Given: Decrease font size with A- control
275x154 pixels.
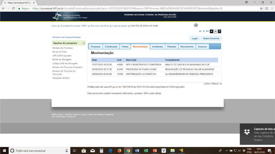Looking at the screenshot, I should tap(200, 31).
